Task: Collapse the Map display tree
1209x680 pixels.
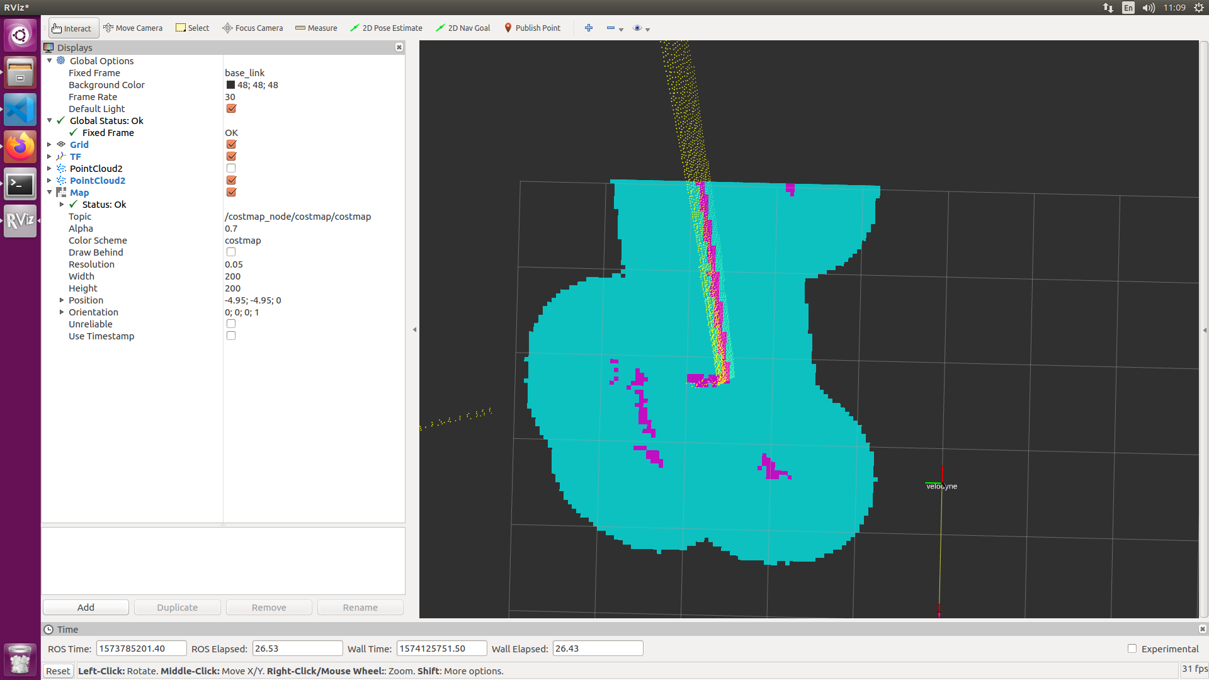Action: [50, 192]
